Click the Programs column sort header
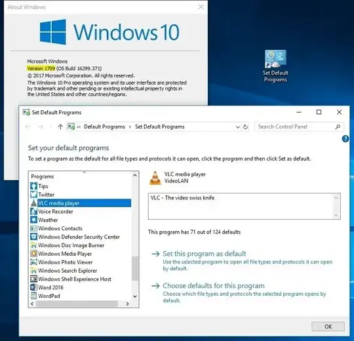The image size is (354, 341). pos(81,176)
